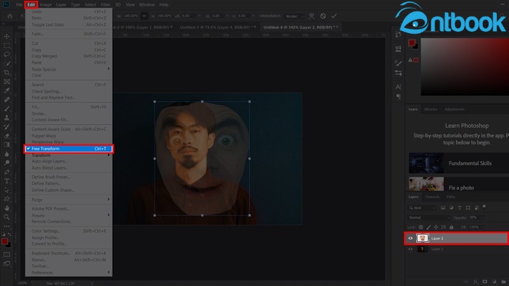
Task: Hide Layer 2 with eye icon
Action: (x=410, y=238)
